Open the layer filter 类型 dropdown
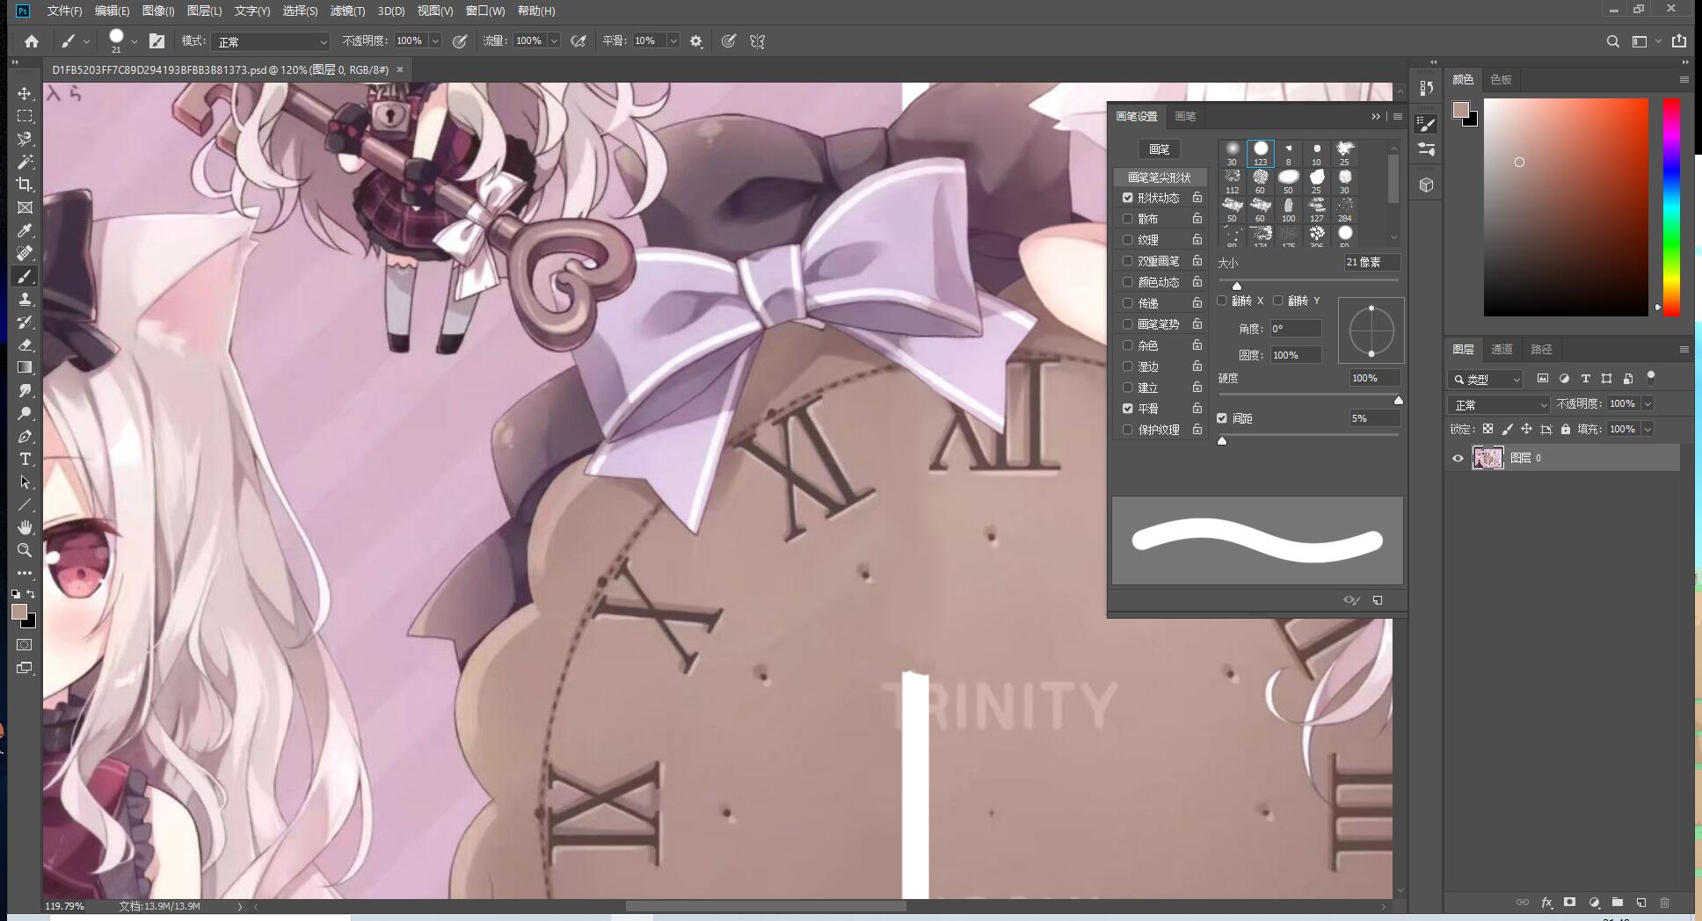The image size is (1702, 921). point(1485,379)
